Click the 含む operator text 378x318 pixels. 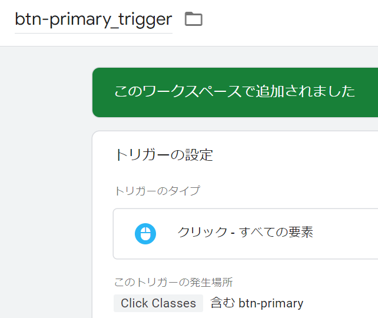pos(223,303)
